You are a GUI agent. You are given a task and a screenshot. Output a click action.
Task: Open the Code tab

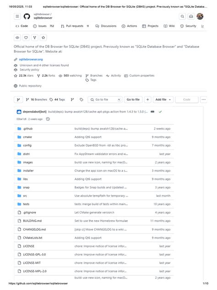(x=22, y=26)
